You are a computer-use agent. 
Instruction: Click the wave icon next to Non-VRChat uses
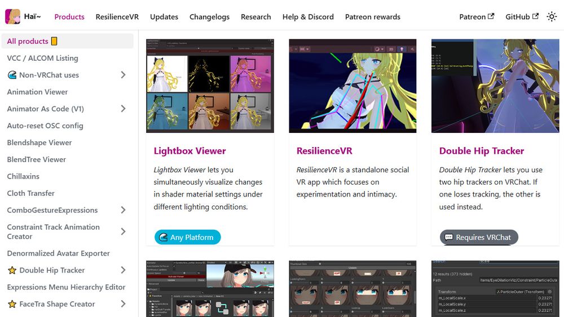12,75
